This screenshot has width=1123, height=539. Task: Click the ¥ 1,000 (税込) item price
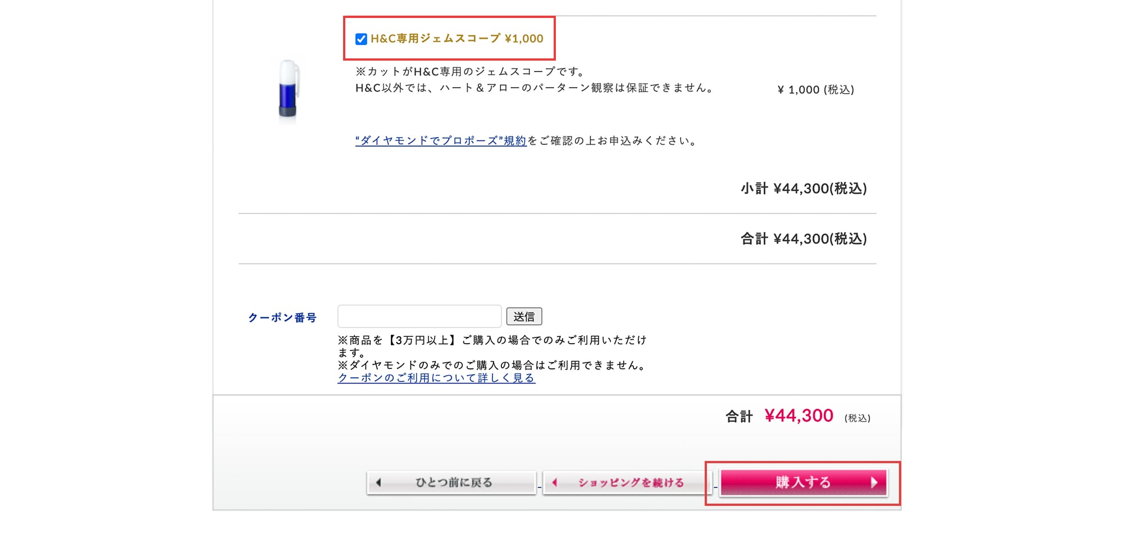click(x=815, y=90)
